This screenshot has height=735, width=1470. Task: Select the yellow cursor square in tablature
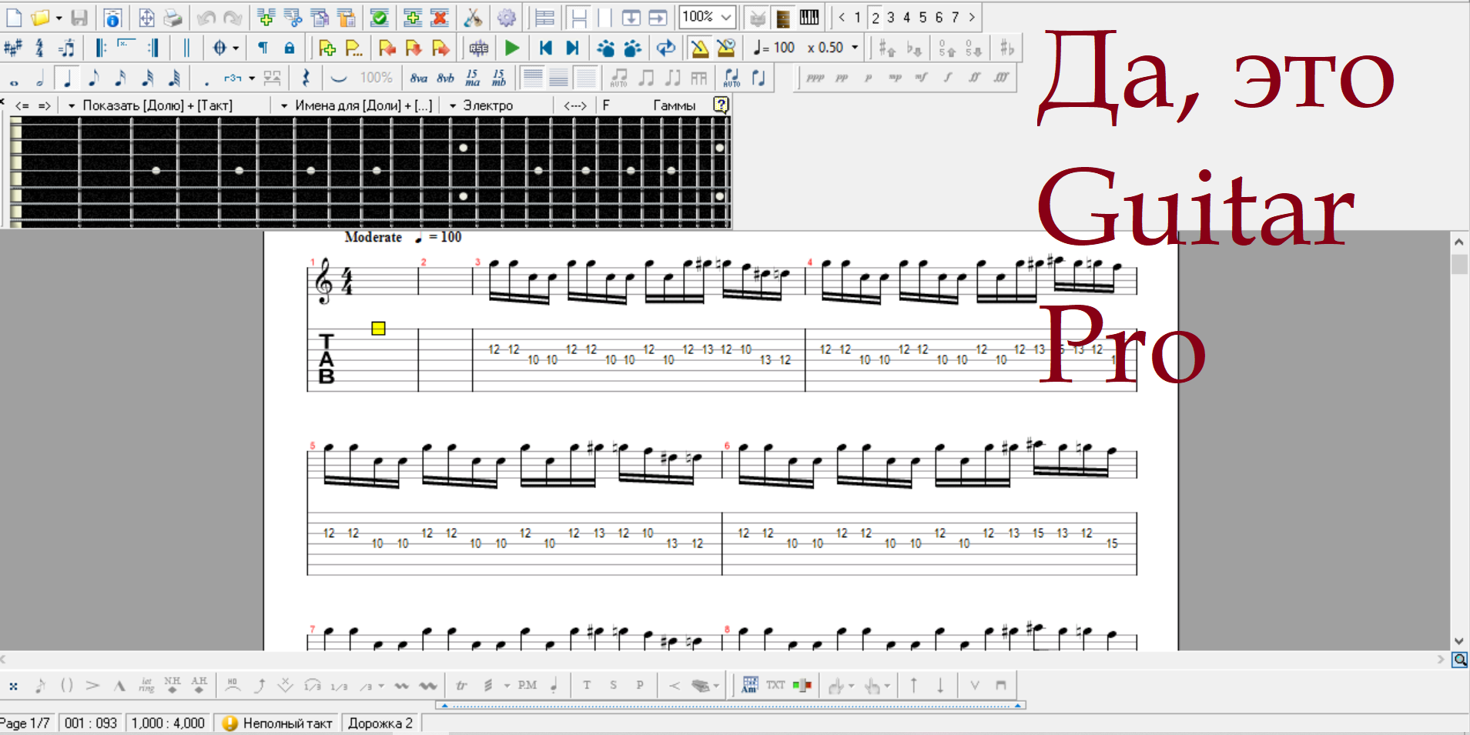coord(378,329)
